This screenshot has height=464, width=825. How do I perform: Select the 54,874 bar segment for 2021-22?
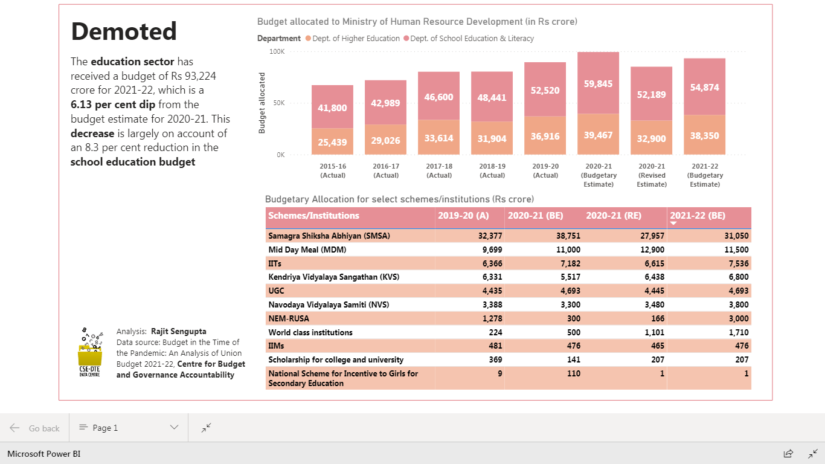[704, 87]
